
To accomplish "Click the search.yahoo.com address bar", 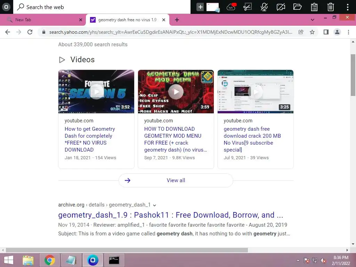I will 171,32.
